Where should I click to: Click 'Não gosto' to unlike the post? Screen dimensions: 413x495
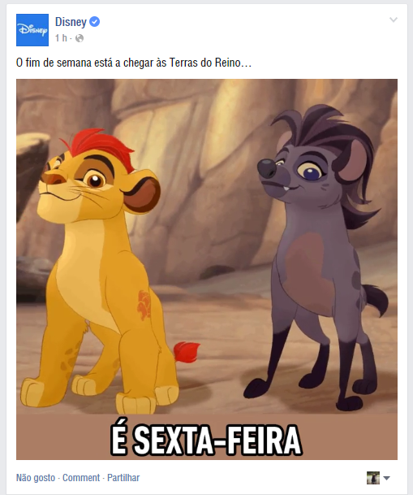click(36, 478)
